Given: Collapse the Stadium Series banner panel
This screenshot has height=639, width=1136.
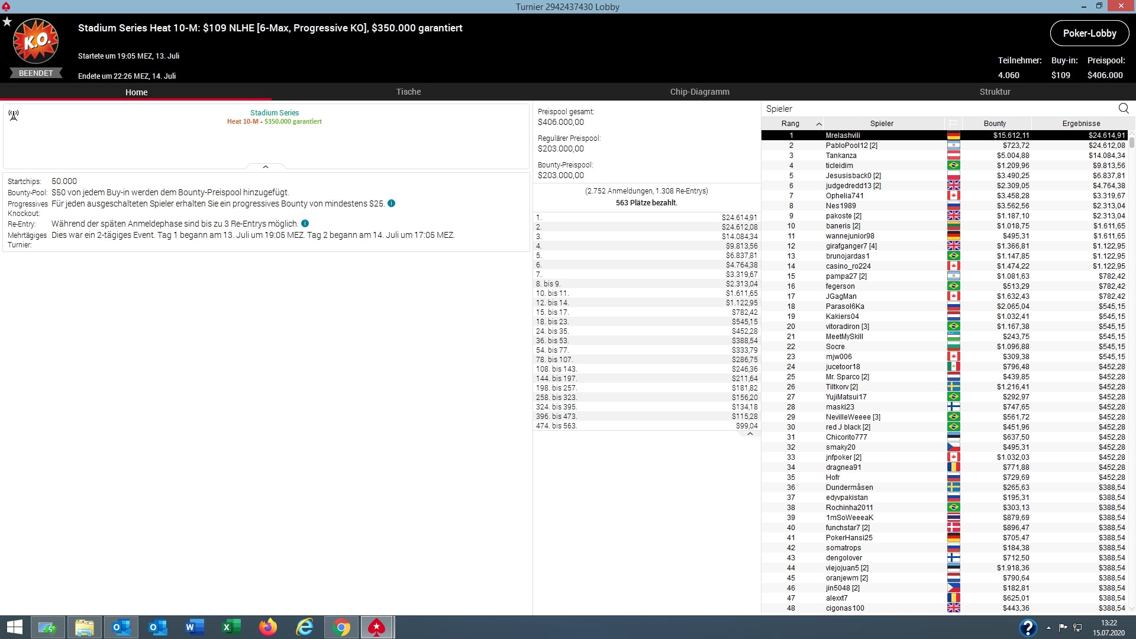Looking at the screenshot, I should [x=266, y=167].
